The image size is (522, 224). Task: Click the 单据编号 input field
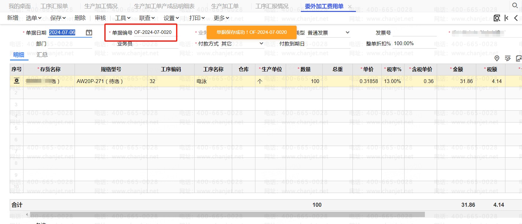pos(154,32)
